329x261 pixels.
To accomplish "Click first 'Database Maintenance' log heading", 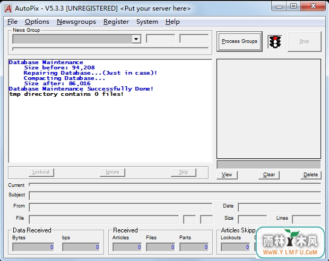I will pos(46,62).
